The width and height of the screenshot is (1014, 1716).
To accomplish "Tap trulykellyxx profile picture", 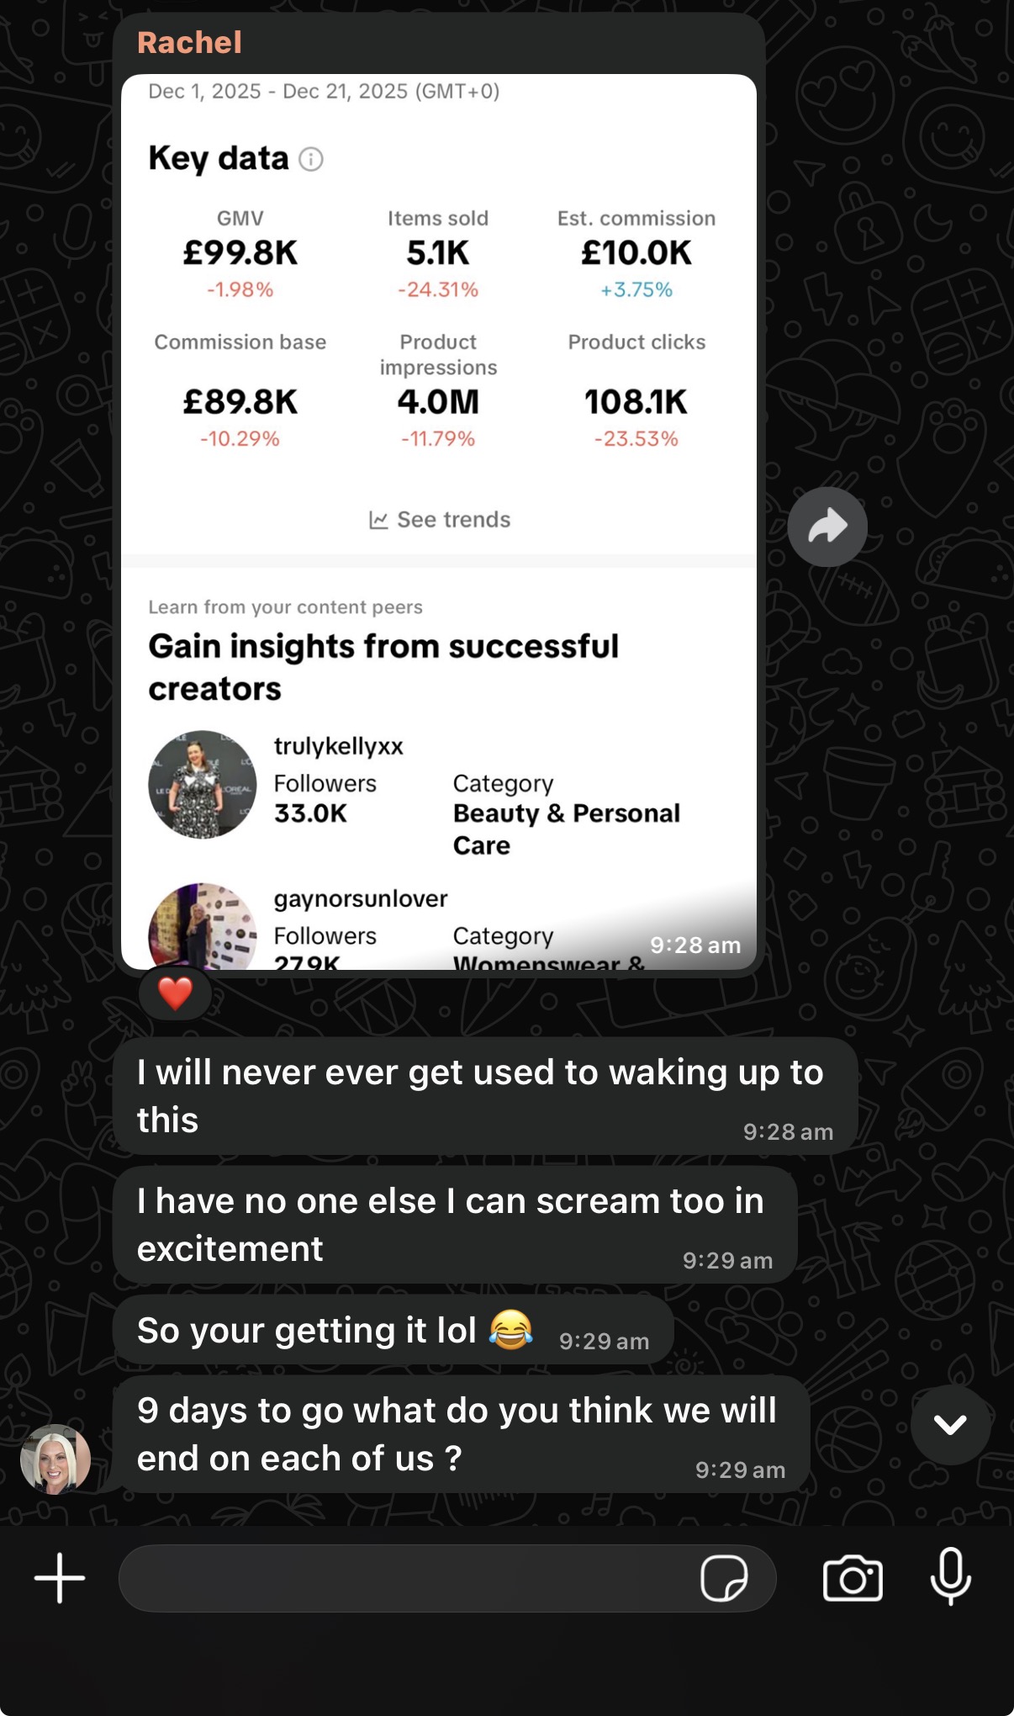I will point(203,784).
